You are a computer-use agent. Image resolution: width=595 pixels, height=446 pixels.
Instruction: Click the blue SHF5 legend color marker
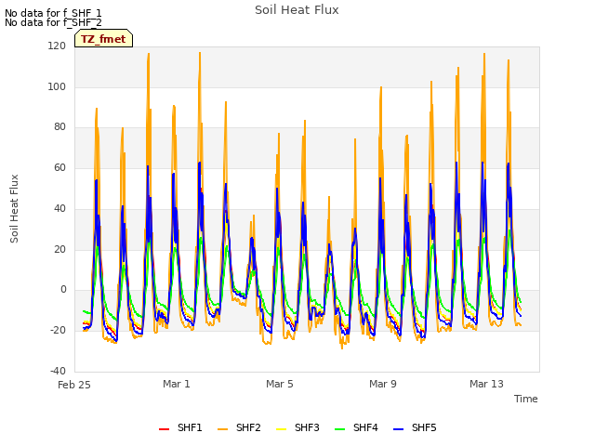(x=399, y=429)
